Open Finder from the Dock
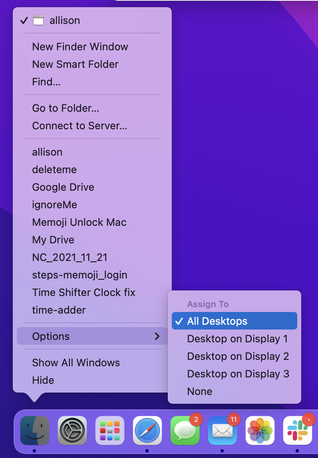 tap(35, 430)
